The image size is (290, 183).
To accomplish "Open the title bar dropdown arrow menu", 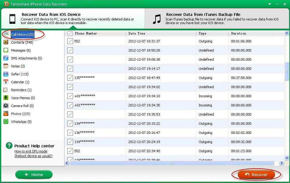I will [269, 4].
